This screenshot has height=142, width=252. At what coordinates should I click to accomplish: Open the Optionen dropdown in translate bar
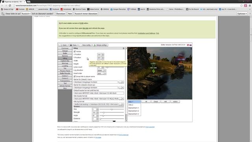tap(242, 14)
